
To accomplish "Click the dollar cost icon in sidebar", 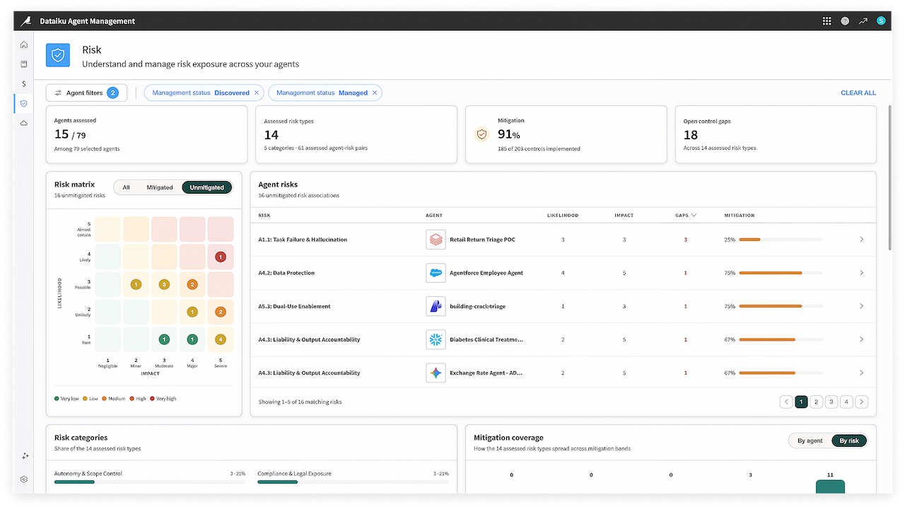I will (x=23, y=83).
